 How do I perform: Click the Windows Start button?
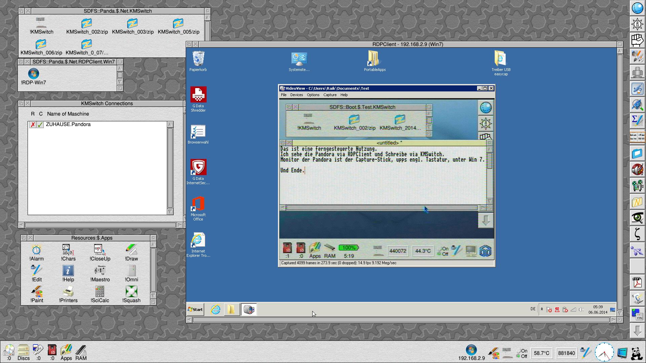[x=195, y=310]
